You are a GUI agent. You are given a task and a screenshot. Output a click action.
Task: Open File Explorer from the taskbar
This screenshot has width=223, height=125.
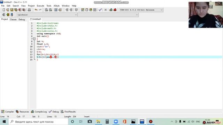98,122
